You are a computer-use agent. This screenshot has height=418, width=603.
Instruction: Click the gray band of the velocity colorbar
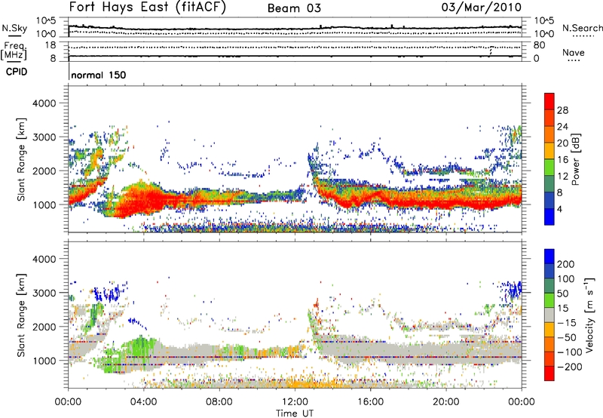click(549, 315)
